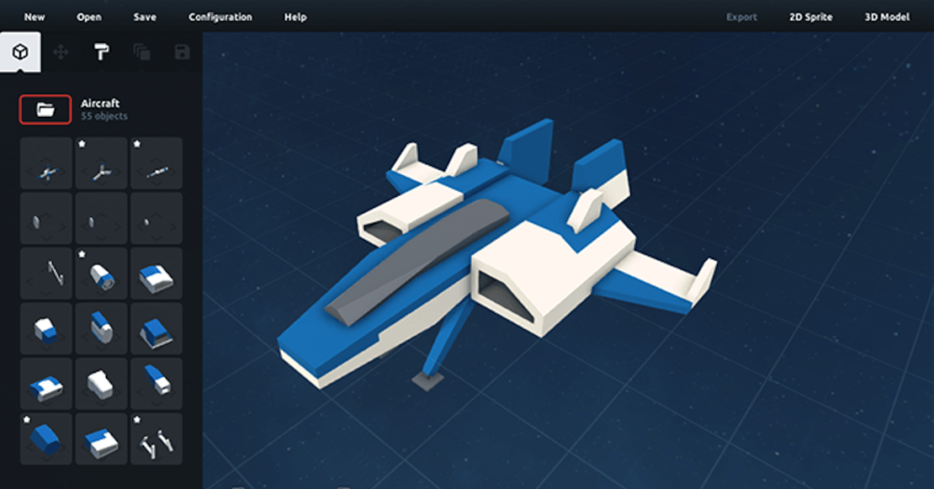Select the paint roller tool
This screenshot has height=489, width=934.
coord(101,52)
